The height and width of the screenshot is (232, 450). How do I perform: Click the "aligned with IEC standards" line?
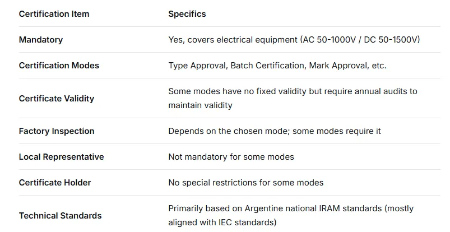tap(222, 222)
